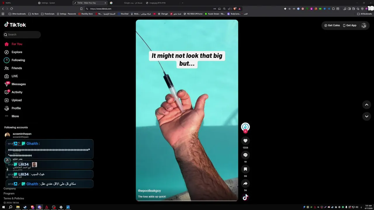Open the Settings - Passwords bookmark

point(66,14)
